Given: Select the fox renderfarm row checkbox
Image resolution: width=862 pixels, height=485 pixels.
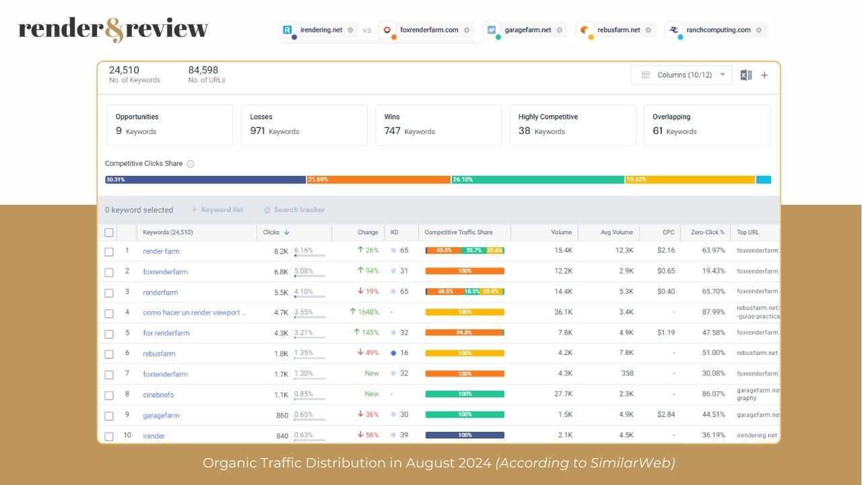Looking at the screenshot, I should tap(109, 333).
